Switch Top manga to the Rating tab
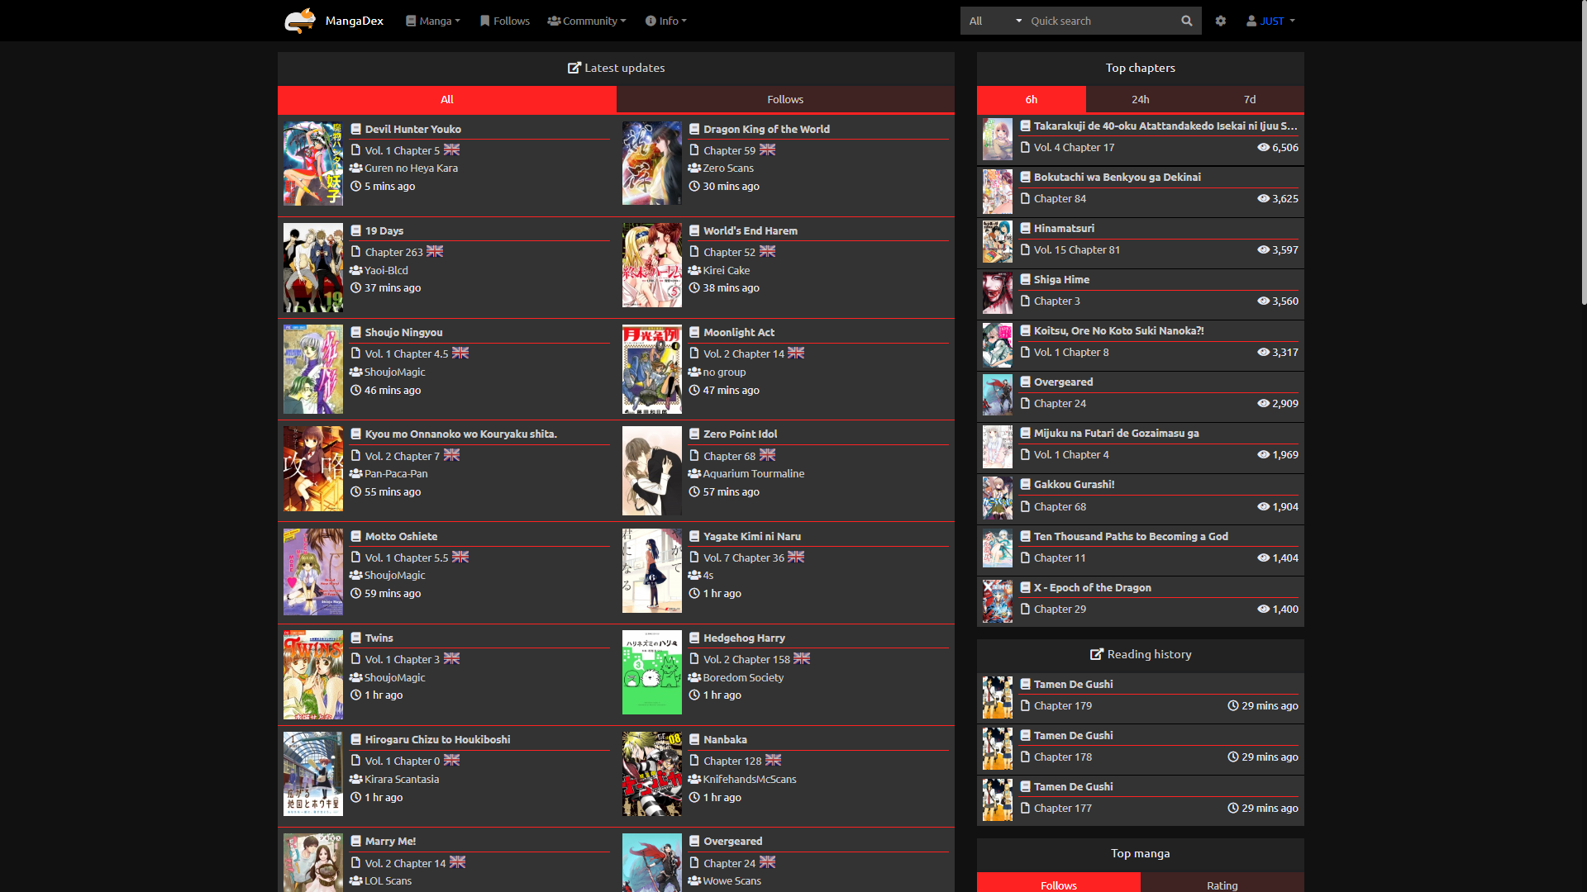Image resolution: width=1587 pixels, height=892 pixels. 1222,885
